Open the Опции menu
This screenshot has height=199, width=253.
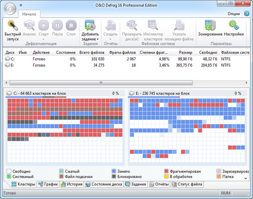pos(233,13)
